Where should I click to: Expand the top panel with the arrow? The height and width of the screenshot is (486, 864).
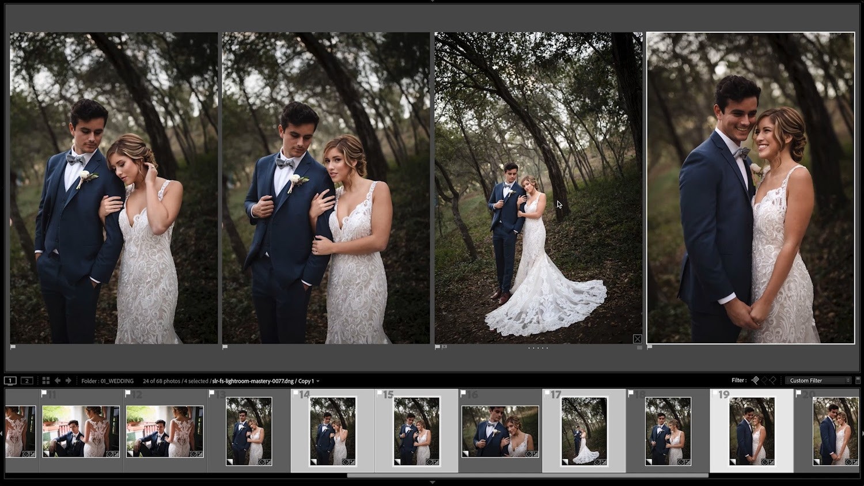pos(432,2)
